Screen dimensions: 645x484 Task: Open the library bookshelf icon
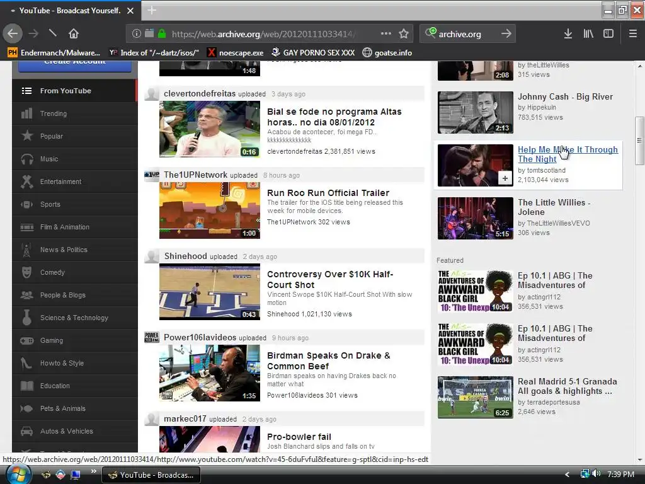click(x=588, y=34)
